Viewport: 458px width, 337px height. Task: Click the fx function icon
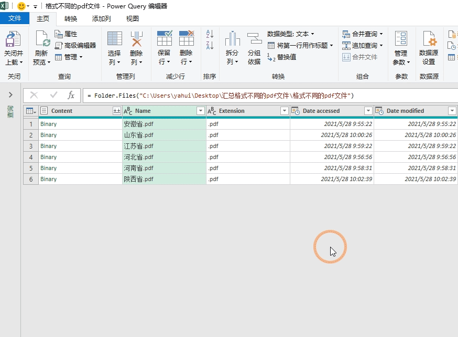71,95
